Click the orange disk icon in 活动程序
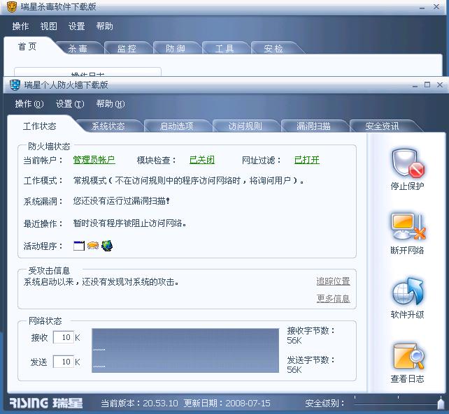Screen dimensions: 449x414 pyautogui.click(x=93, y=246)
